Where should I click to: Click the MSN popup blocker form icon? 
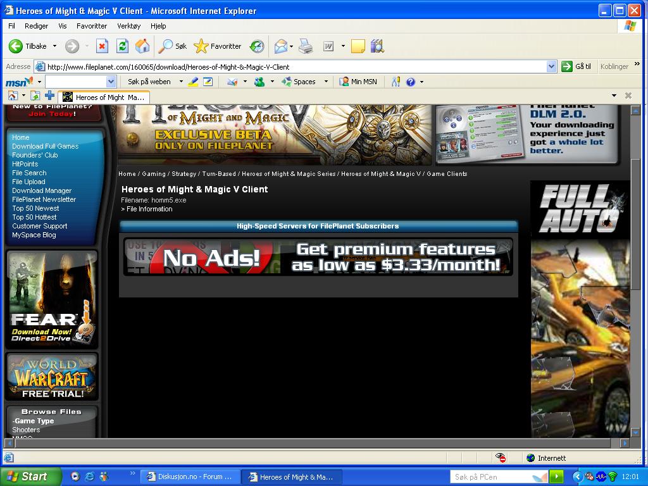tap(208, 82)
